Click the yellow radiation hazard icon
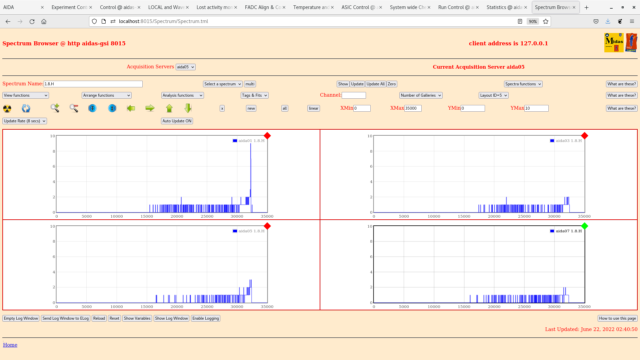The height and width of the screenshot is (360, 640). [7, 108]
